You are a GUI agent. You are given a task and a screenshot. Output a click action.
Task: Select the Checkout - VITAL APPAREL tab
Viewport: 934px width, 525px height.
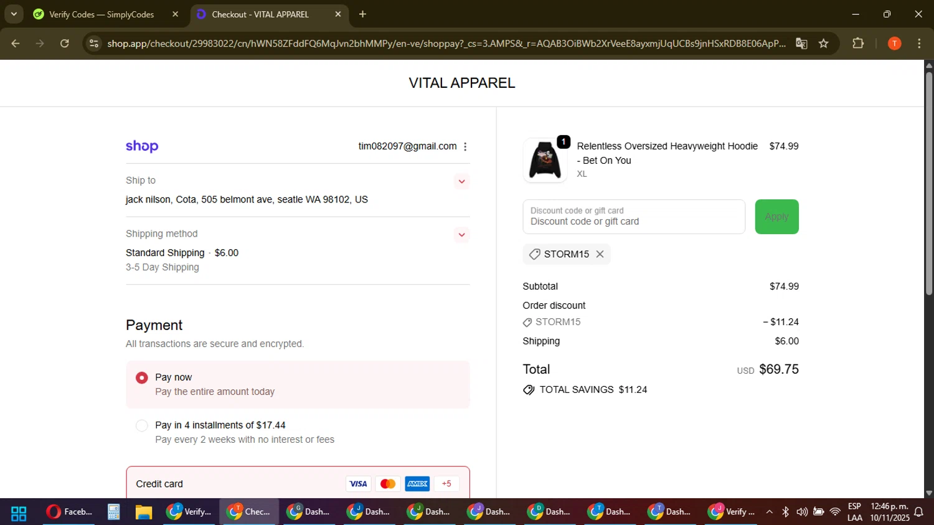pyautogui.click(x=260, y=14)
